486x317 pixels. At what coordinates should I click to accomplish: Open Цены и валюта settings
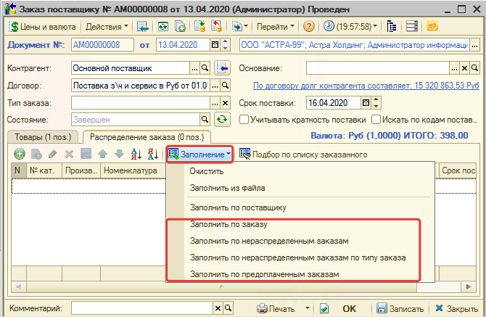point(42,27)
